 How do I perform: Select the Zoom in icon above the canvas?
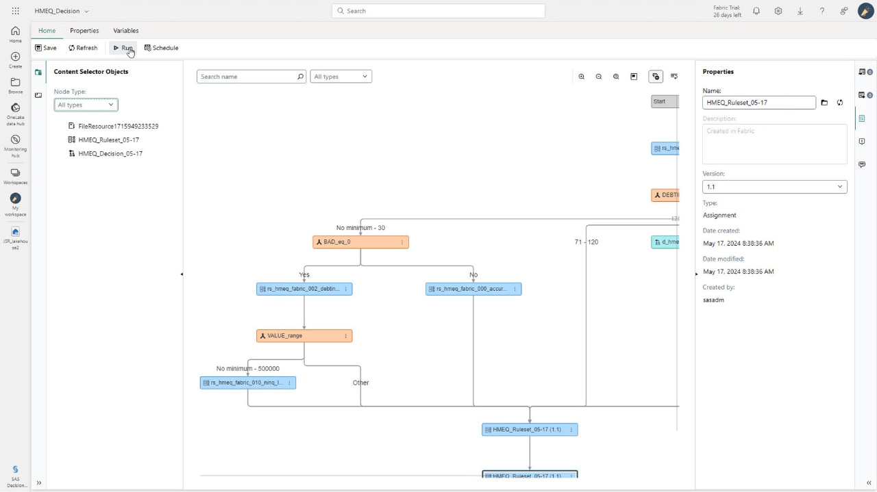coord(582,77)
